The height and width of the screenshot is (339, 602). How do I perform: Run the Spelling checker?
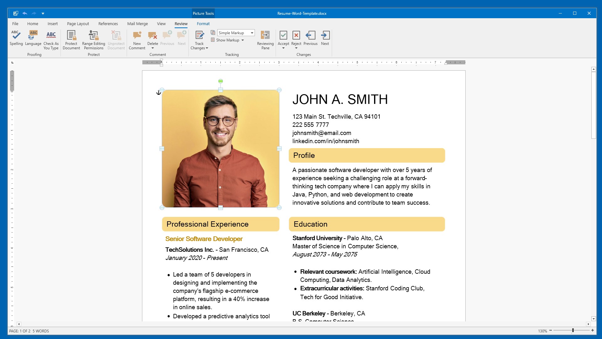16,39
